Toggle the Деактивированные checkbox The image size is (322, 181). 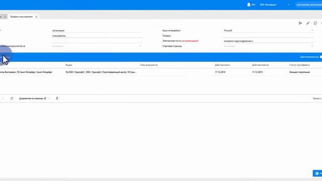coord(321,57)
